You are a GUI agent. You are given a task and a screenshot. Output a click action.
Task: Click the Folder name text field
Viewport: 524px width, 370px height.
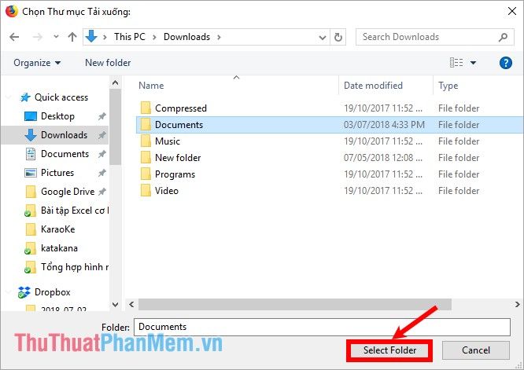(x=322, y=327)
